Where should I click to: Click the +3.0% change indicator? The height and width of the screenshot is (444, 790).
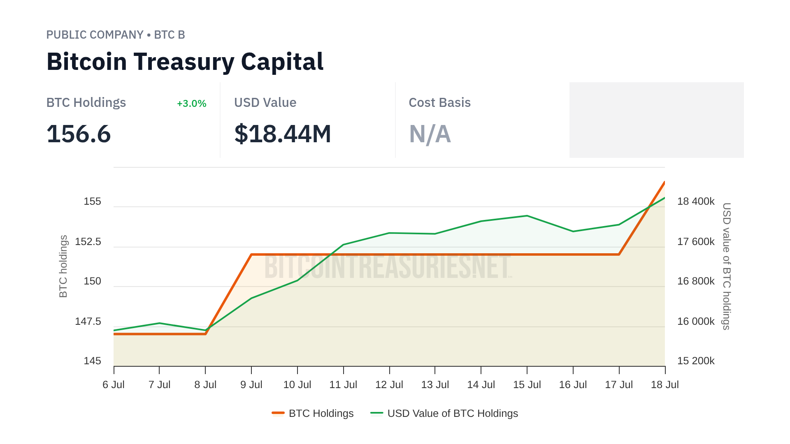click(x=191, y=104)
